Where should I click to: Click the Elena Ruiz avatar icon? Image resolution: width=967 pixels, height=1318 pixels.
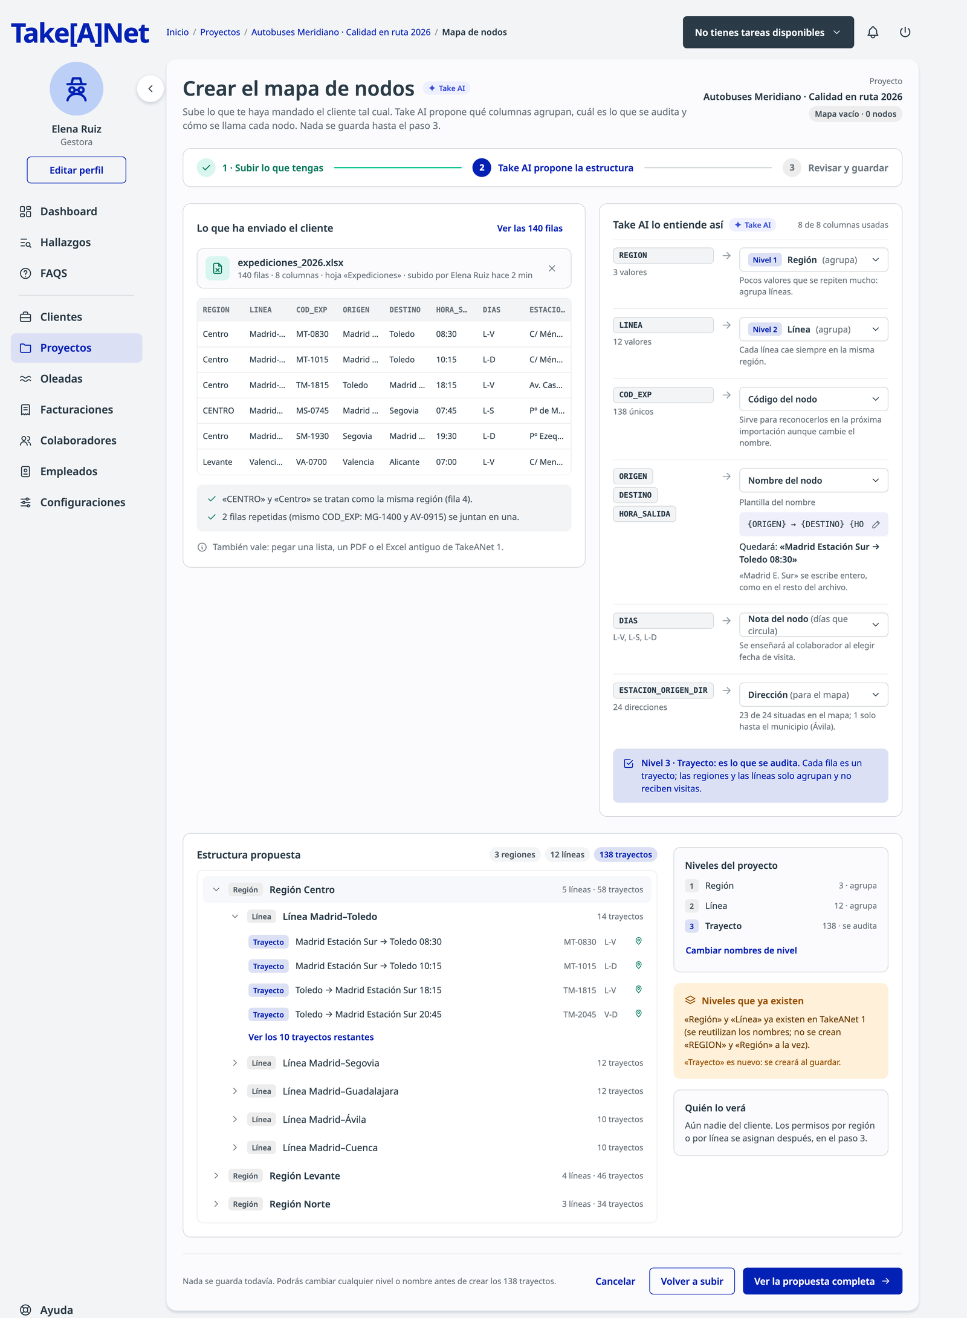pyautogui.click(x=77, y=89)
